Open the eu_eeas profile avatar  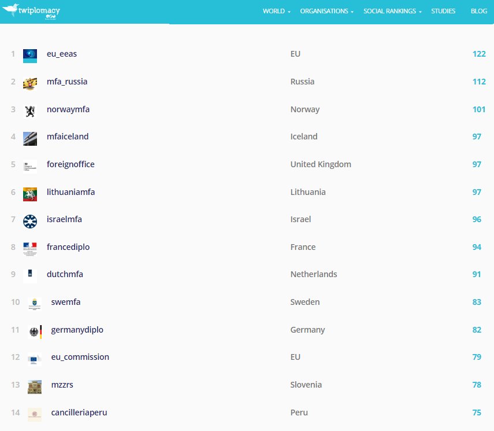pos(30,56)
